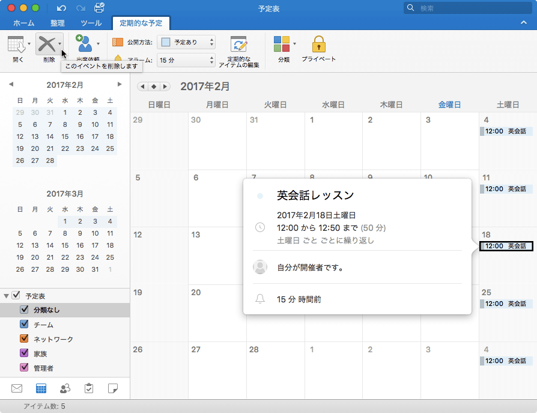
Task: Select 12:00 英会話 event on February 25
Action: (x=506, y=304)
